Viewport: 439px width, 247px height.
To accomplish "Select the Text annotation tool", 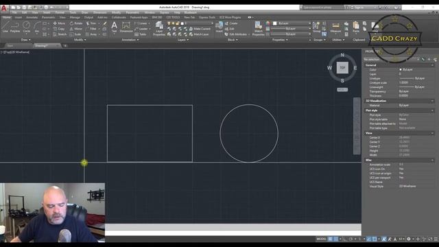I will [x=115, y=27].
